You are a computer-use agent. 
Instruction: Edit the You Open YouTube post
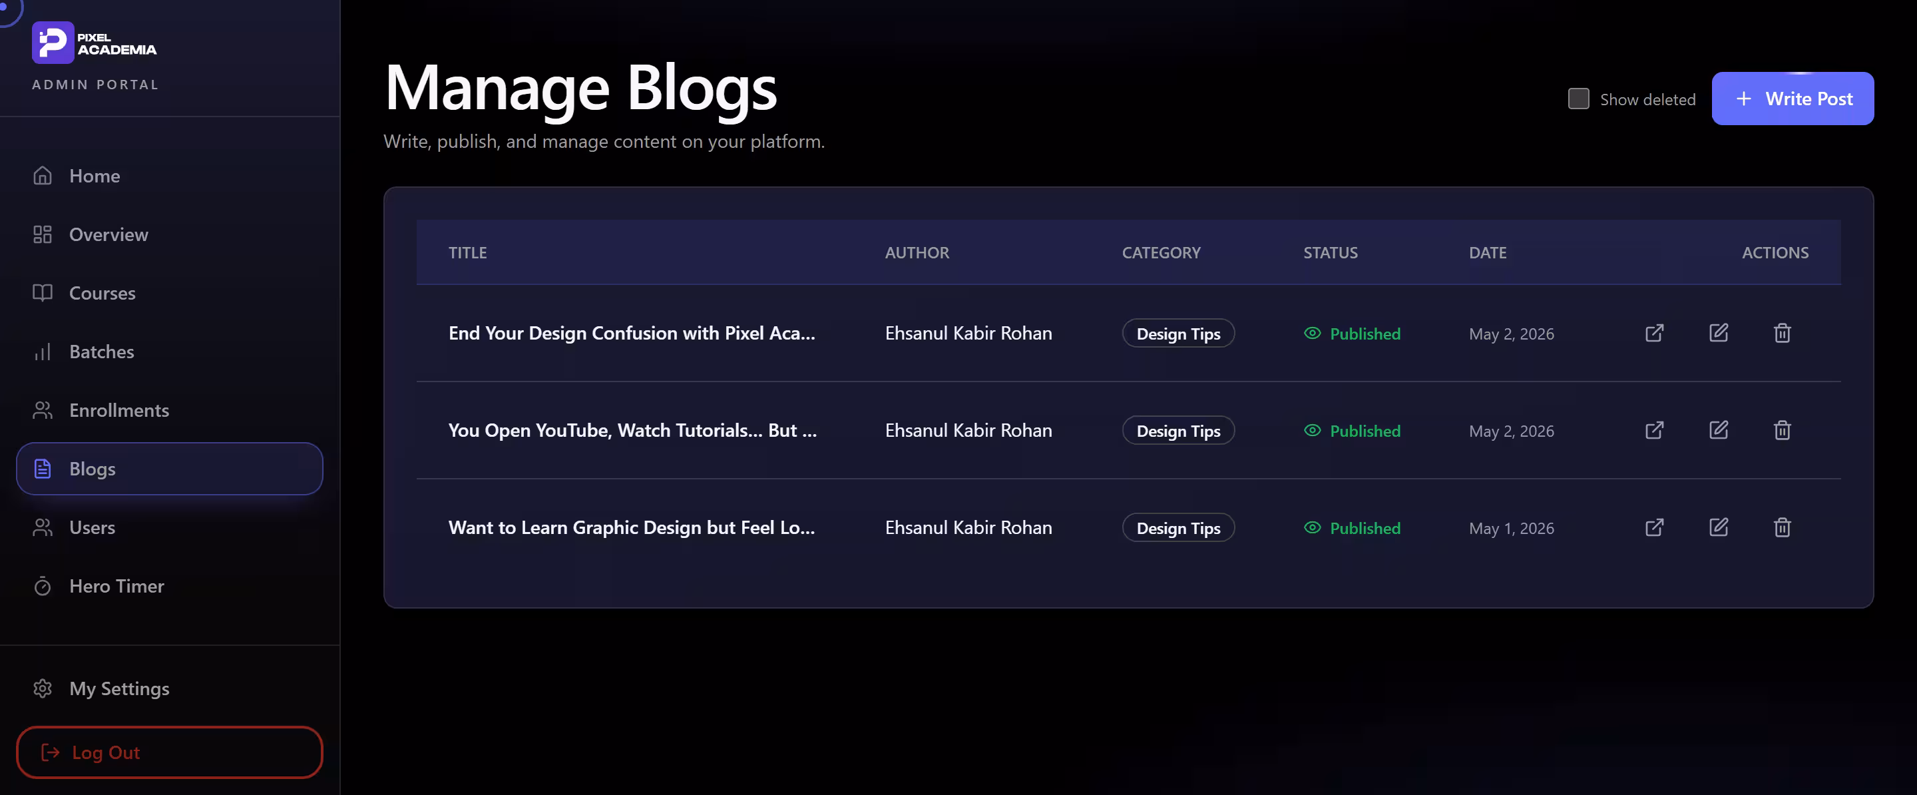point(1718,430)
